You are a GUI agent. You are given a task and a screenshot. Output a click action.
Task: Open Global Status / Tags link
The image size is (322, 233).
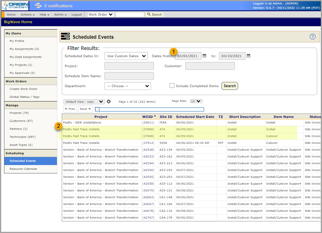click(24, 97)
